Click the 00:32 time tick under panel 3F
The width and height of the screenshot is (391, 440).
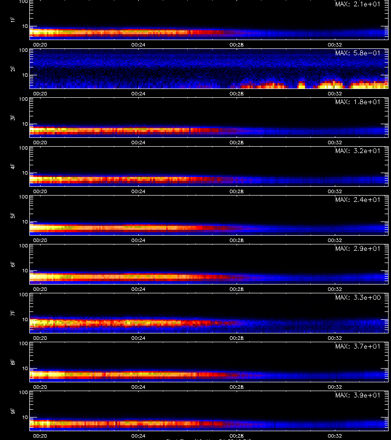click(x=335, y=142)
